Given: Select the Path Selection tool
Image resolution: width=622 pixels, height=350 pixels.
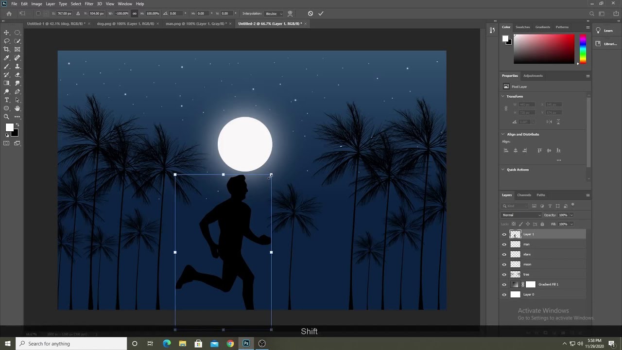Looking at the screenshot, I should pyautogui.click(x=17, y=100).
